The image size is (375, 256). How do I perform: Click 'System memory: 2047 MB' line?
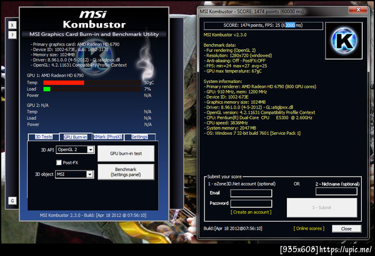tap(231, 128)
